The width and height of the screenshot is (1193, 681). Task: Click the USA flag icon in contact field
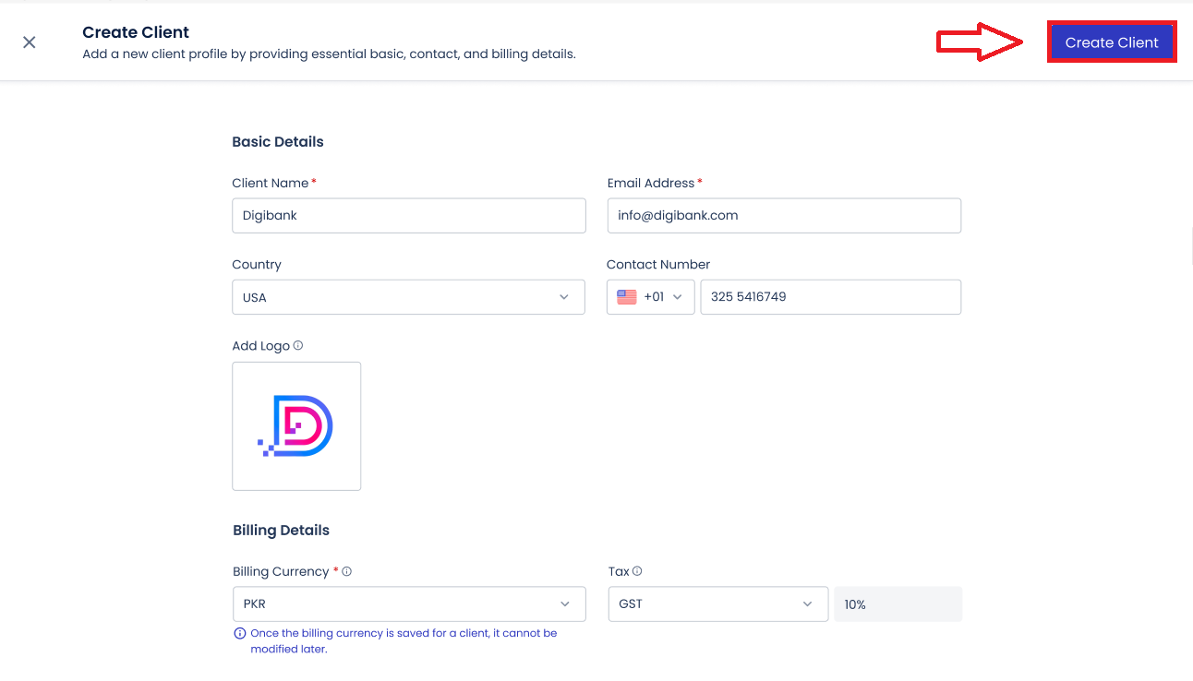pos(626,296)
